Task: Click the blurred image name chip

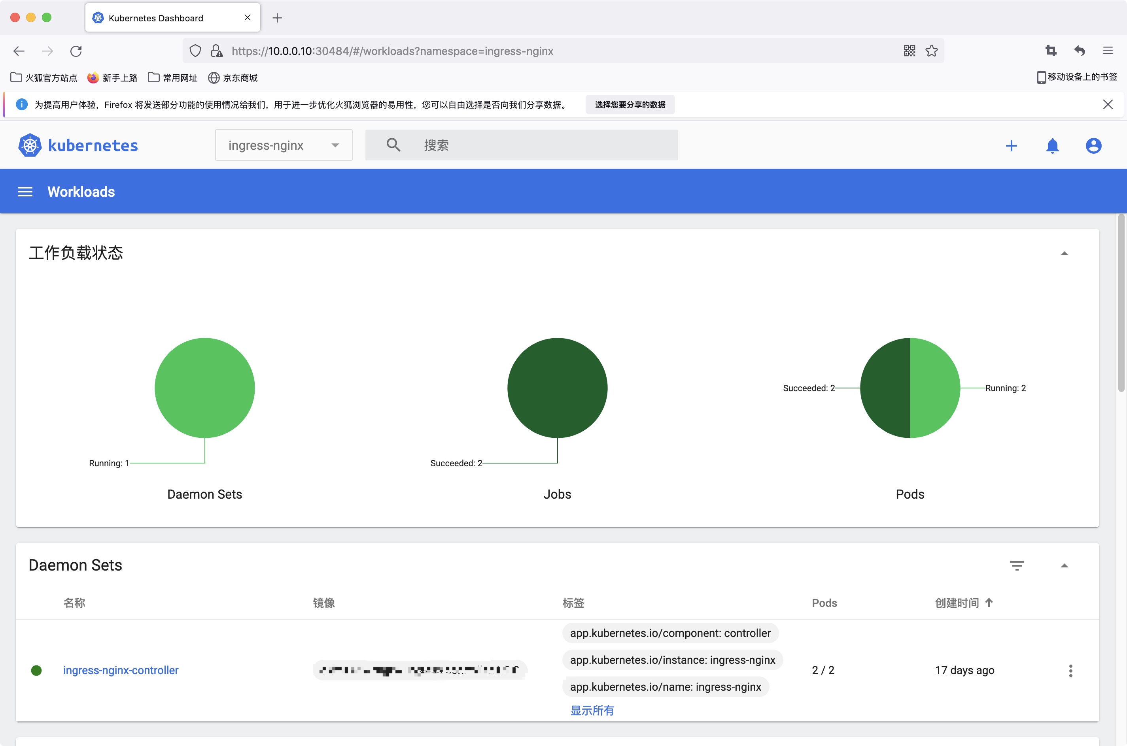Action: [x=420, y=671]
